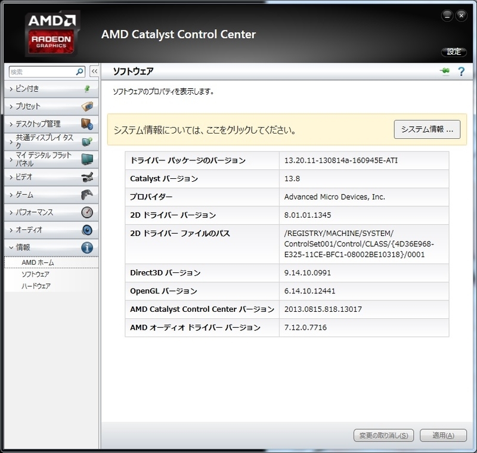
Task: Click the オーディオ speaker icon
Action: point(87,230)
